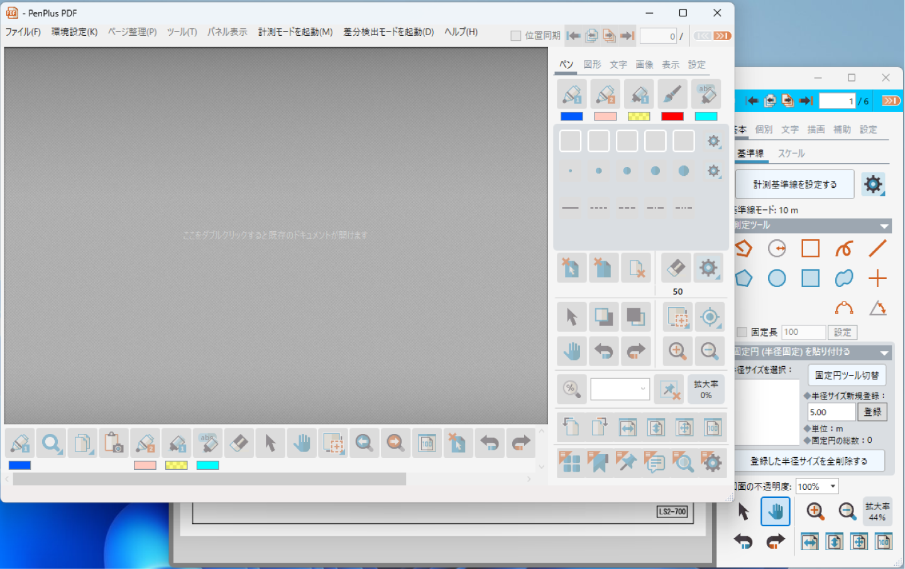Open the measurement baseline gear settings
The image size is (905, 569).
click(x=873, y=185)
